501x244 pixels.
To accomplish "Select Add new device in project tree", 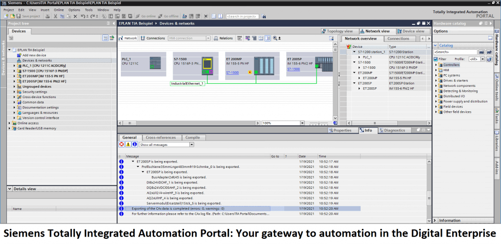I will point(34,55).
